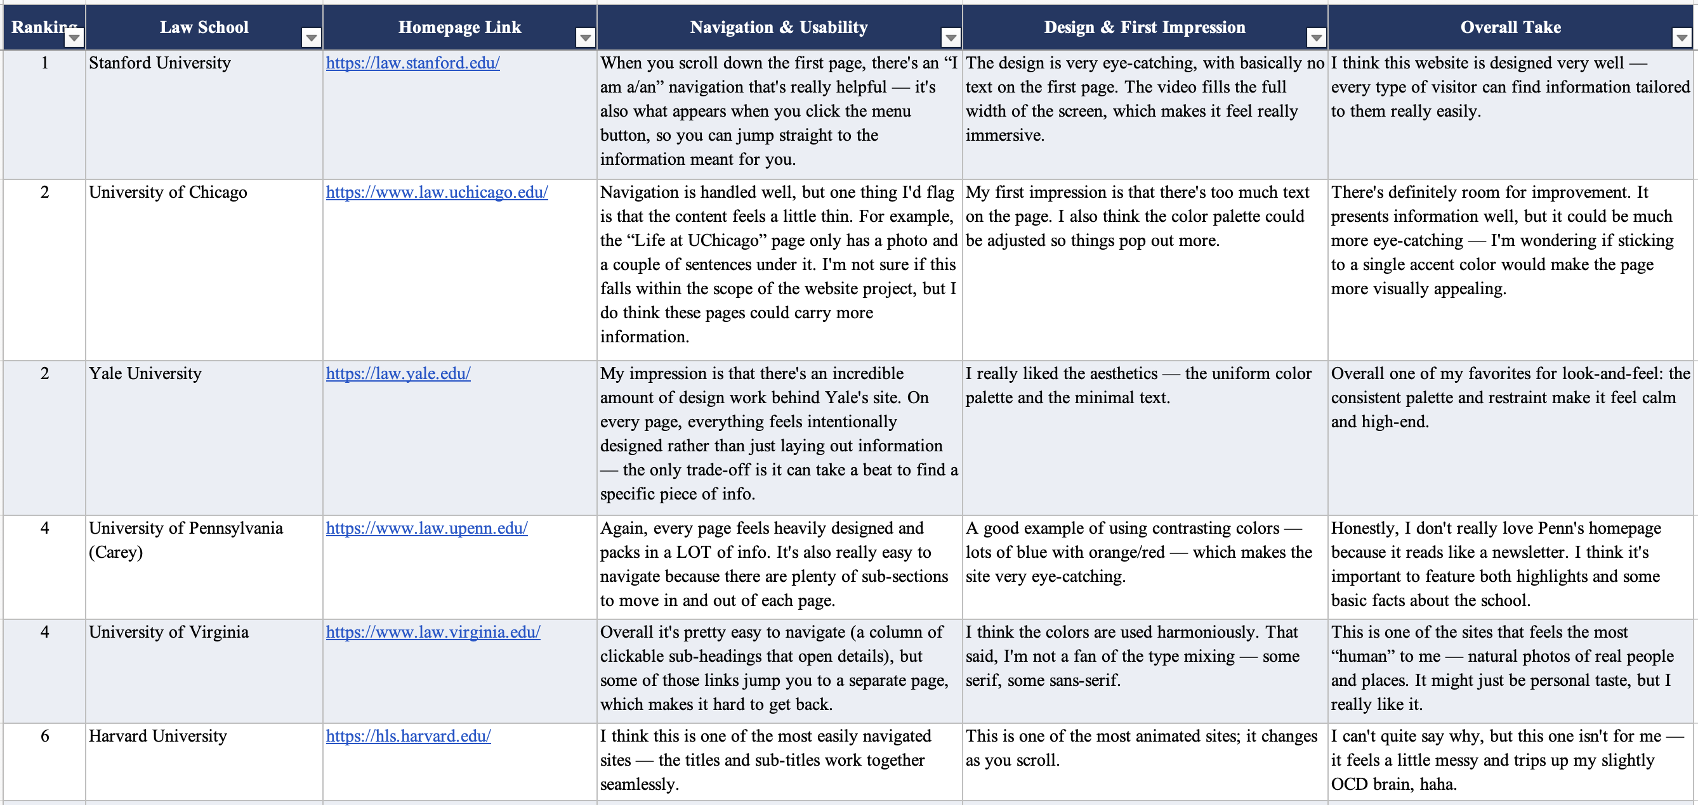The image size is (1698, 805).
Task: Select Harvard's navigation comment about titles and sub-titles
Action: (x=779, y=763)
